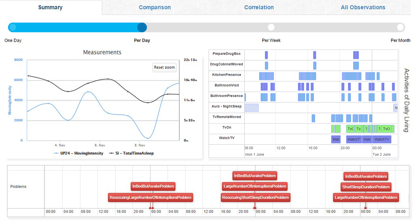Viewport: 417px width, 224px height.
Task: Click the One Day slider stop
Action: pyautogui.click(x=13, y=27)
